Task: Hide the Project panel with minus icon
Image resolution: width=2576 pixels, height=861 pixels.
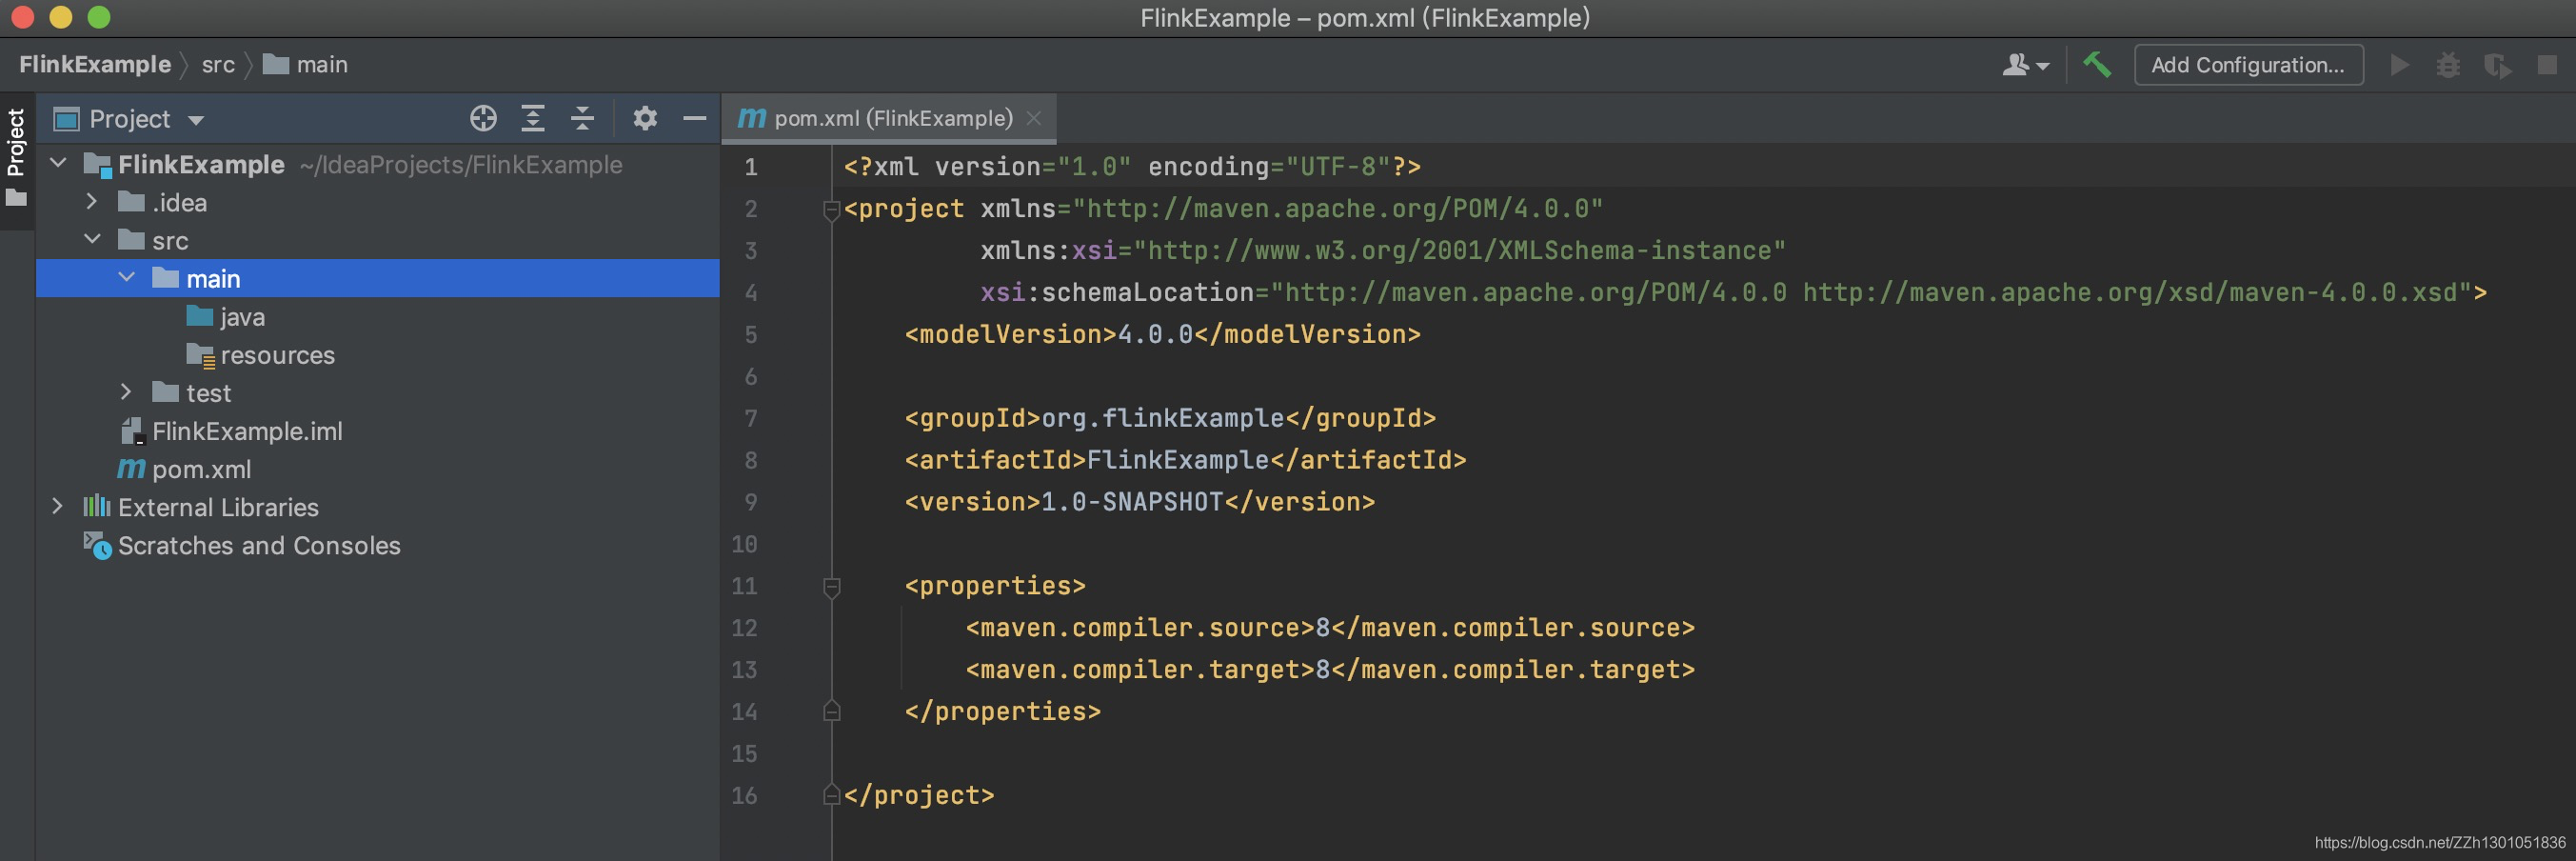Action: 695,119
